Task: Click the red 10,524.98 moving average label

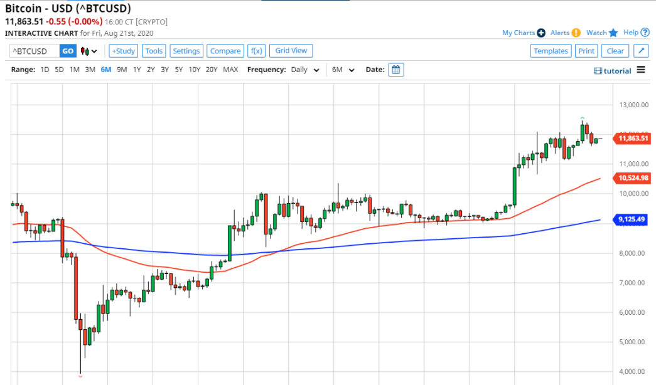Action: coord(633,178)
